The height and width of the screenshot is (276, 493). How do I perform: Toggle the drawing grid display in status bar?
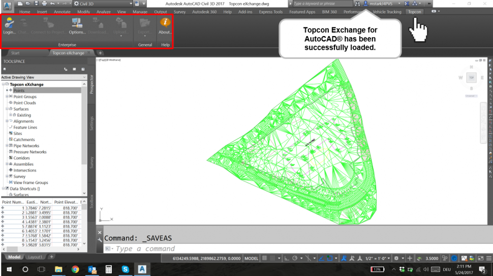(x=264, y=258)
